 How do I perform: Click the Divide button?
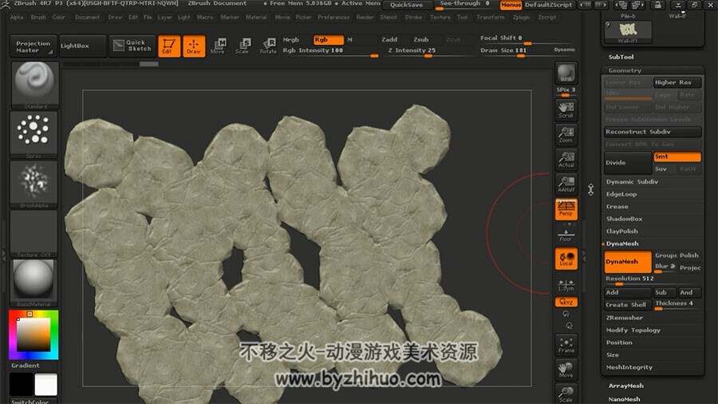click(628, 163)
